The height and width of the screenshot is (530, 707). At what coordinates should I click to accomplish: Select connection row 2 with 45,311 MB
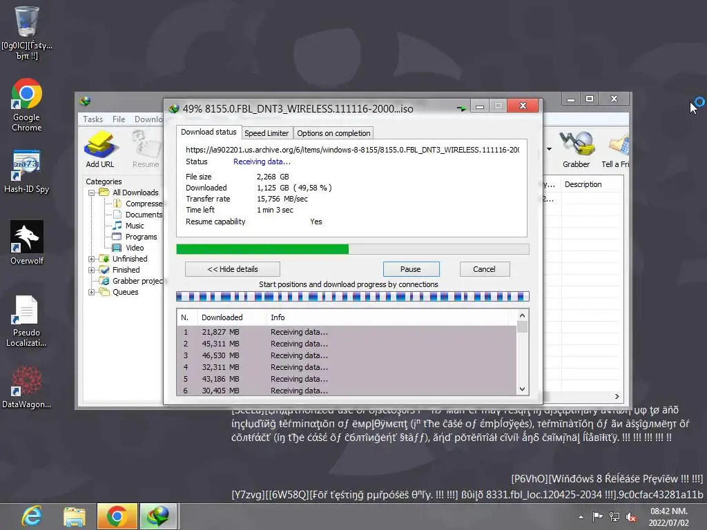click(347, 344)
